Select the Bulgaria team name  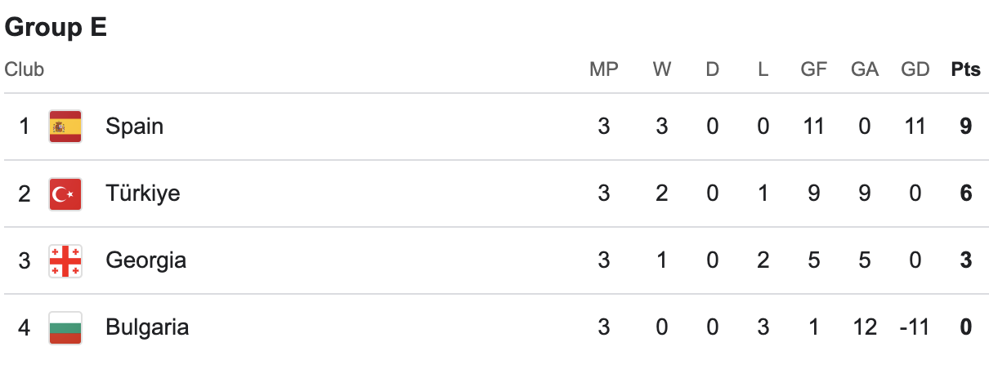(147, 327)
